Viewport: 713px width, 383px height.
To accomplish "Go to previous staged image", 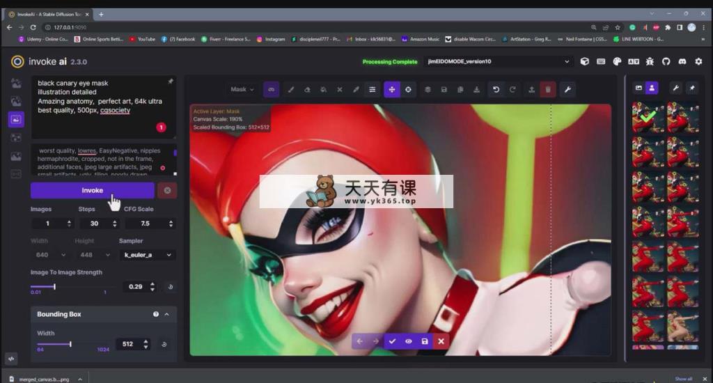I will [x=360, y=341].
